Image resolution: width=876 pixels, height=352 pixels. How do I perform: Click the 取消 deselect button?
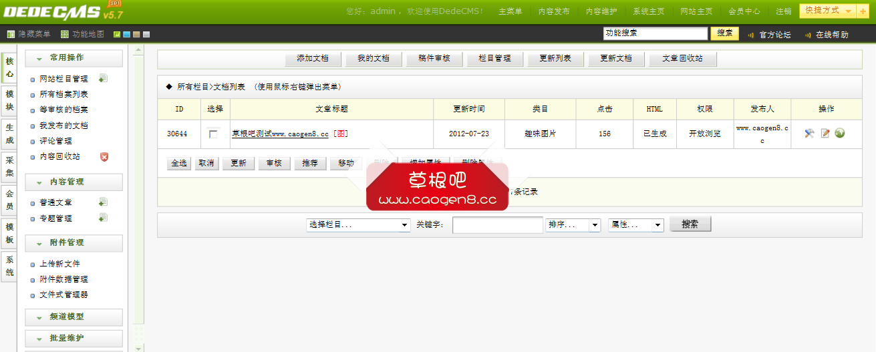206,164
